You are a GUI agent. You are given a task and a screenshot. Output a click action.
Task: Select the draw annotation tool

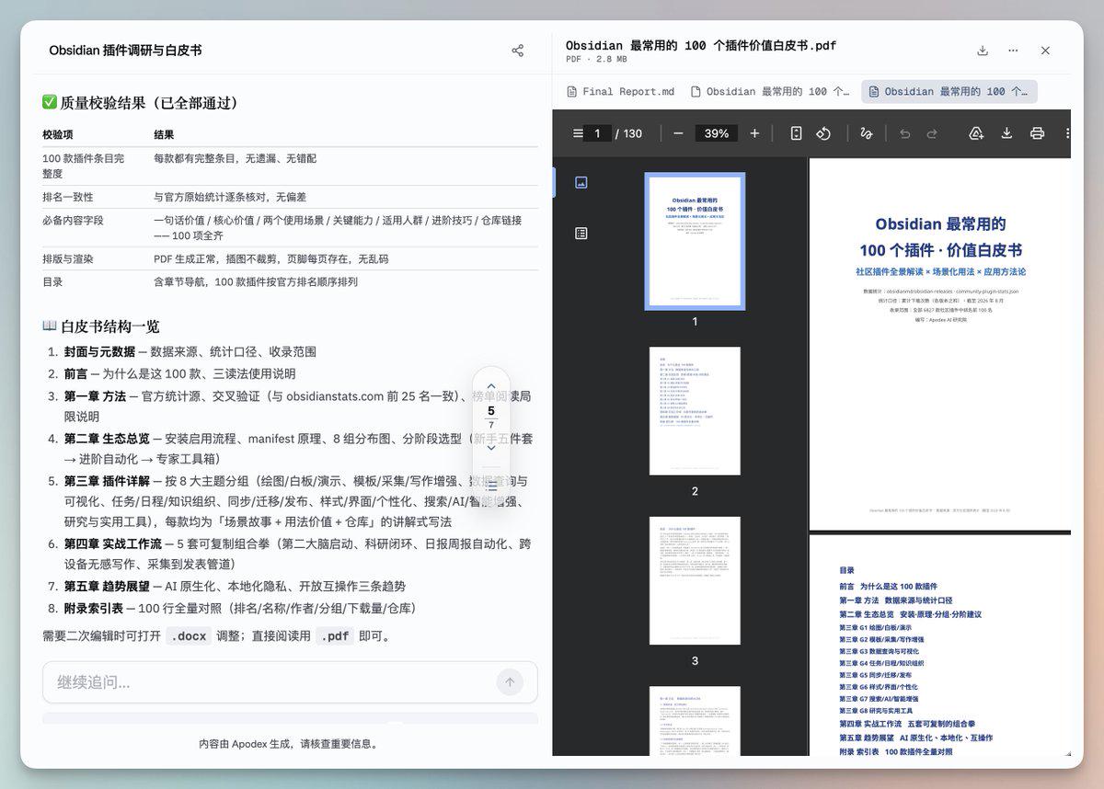pos(866,133)
